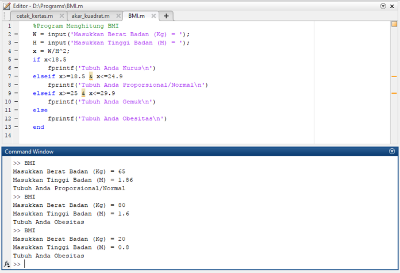
Task: Open Command Window actions dropdown arrow
Action: 392,151
